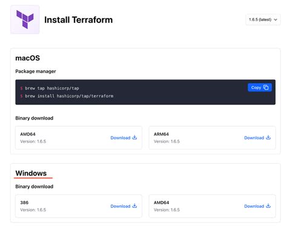
Task: Click the Terraform logo icon
Action: point(25,19)
